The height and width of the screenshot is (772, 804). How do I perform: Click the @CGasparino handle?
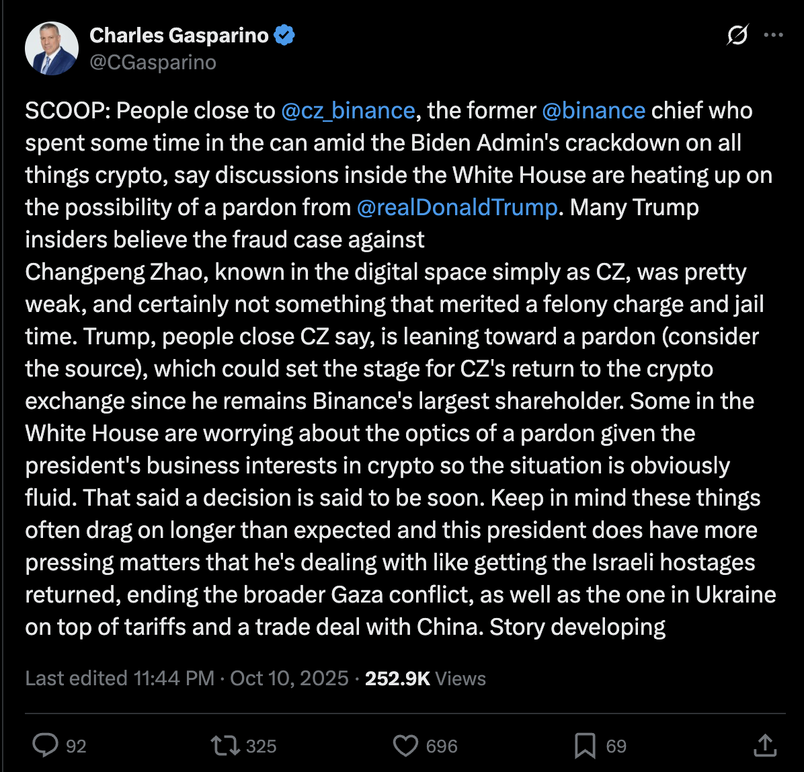tap(153, 63)
